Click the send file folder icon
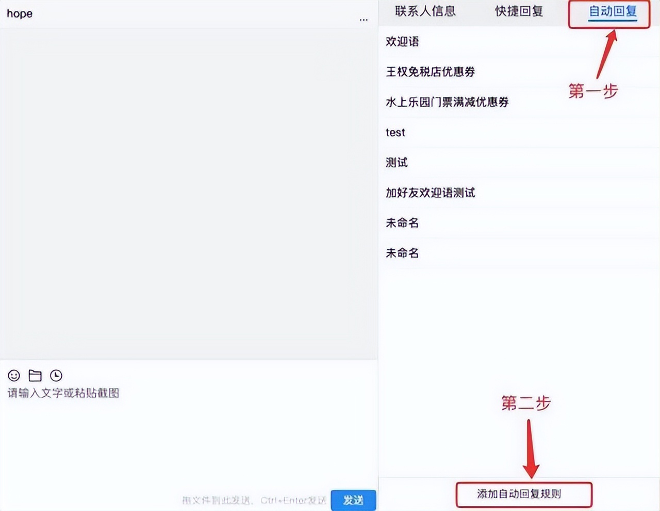Image resolution: width=660 pixels, height=511 pixels. [35, 376]
